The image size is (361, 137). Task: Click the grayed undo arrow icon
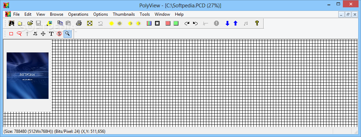point(101,23)
